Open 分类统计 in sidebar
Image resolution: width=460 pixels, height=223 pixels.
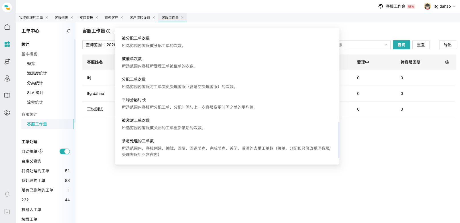tap(35, 83)
